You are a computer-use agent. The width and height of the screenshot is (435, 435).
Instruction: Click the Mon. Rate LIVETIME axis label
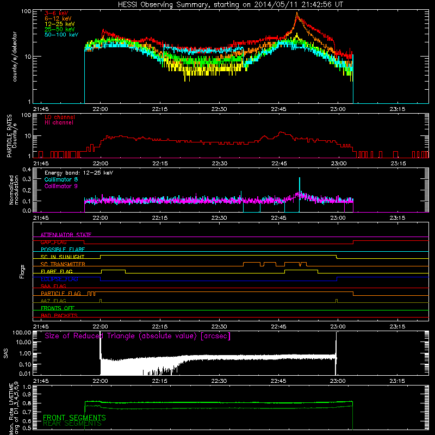click(x=14, y=409)
